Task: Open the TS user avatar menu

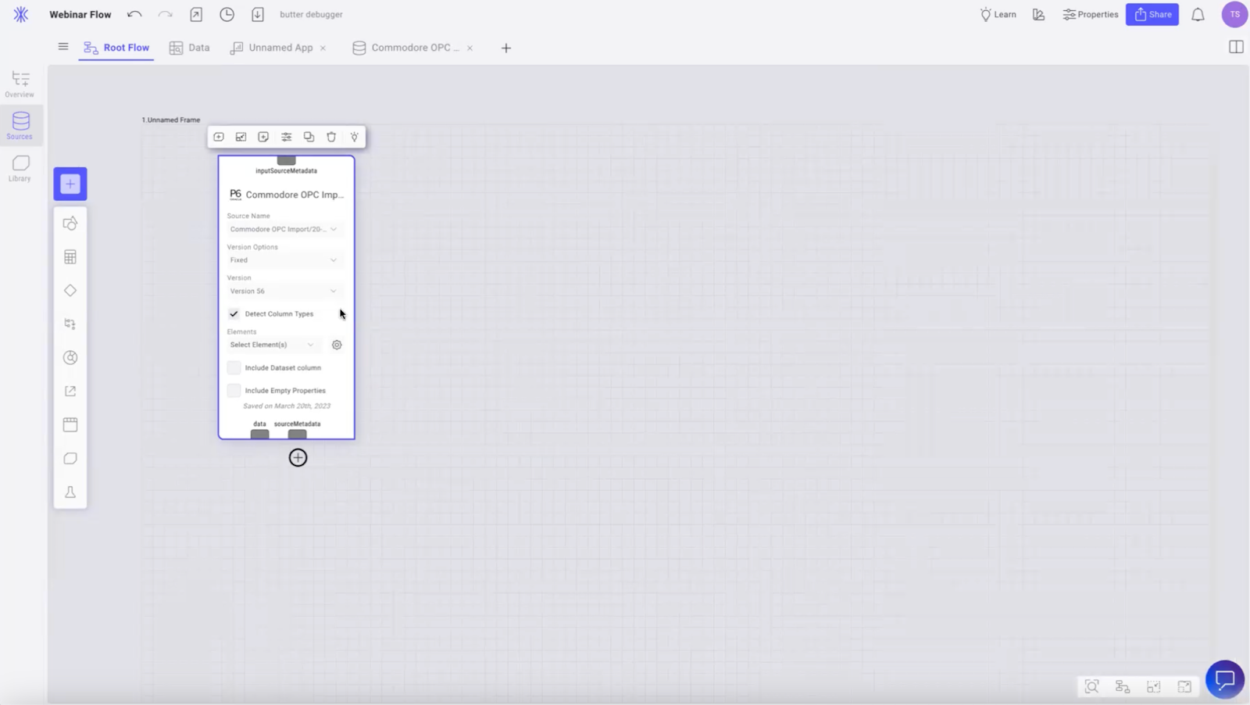Action: pos(1234,14)
